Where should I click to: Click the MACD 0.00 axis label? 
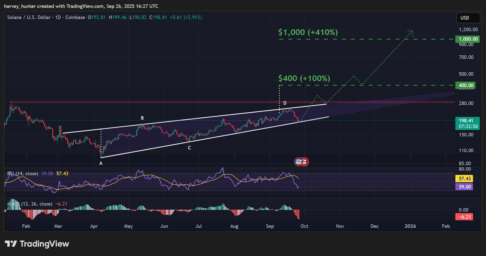(x=464, y=210)
